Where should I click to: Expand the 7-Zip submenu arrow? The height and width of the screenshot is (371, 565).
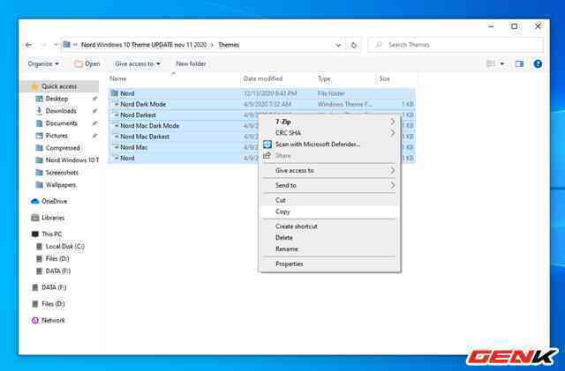tap(392, 122)
